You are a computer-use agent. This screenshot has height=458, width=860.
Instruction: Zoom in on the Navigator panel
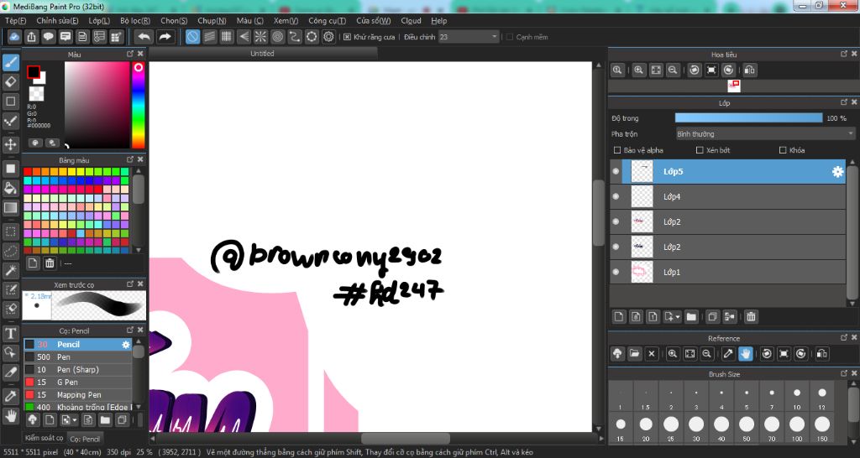(x=639, y=70)
